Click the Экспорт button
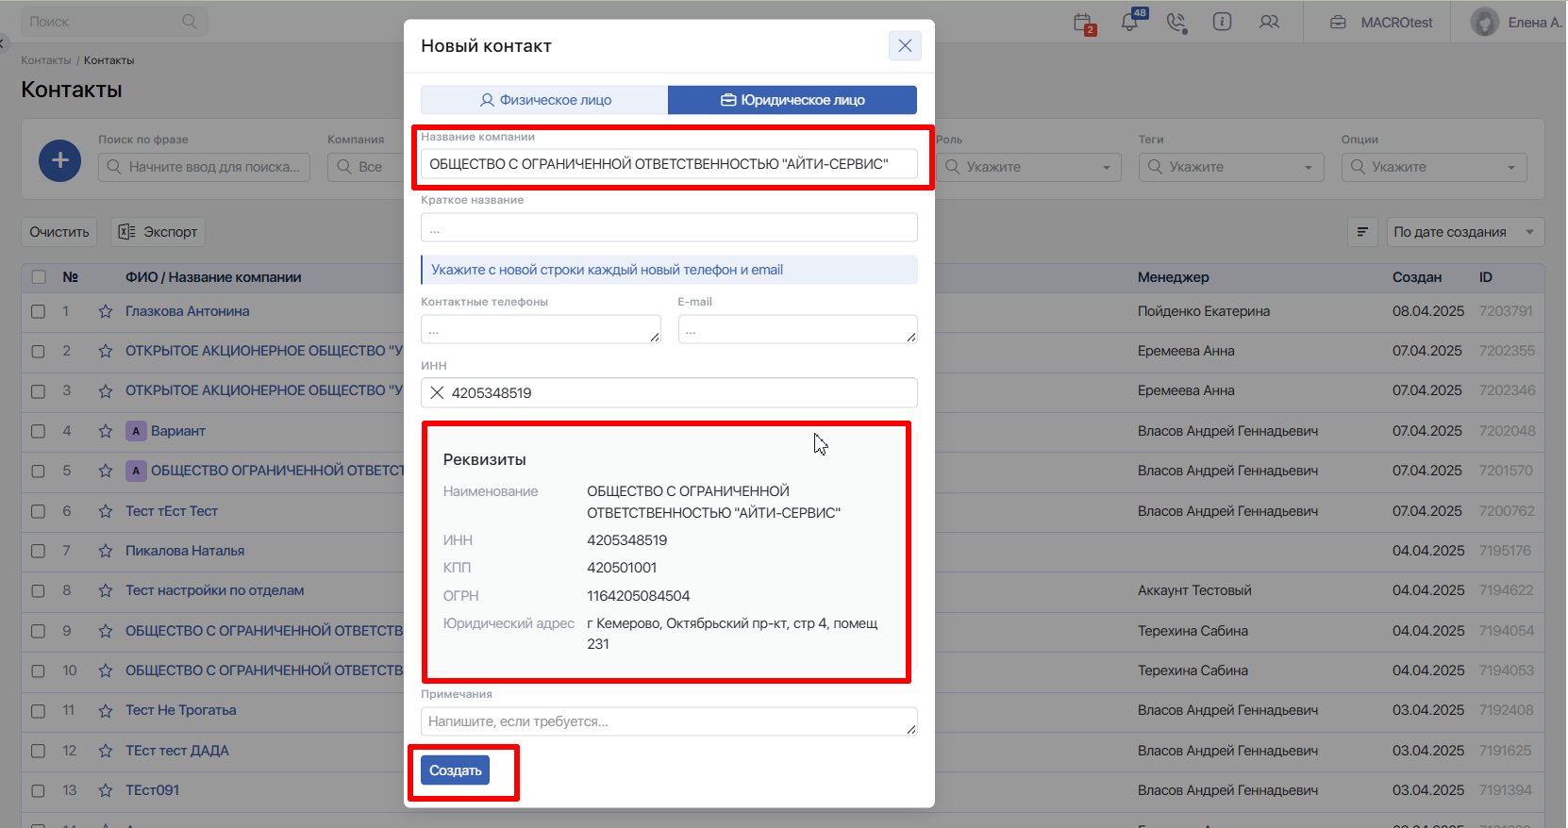1568x828 pixels. point(158,232)
